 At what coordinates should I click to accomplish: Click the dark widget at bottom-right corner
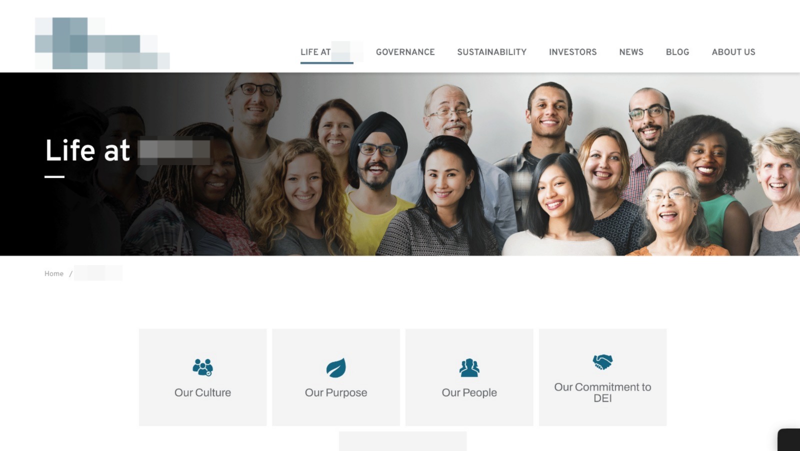789,440
